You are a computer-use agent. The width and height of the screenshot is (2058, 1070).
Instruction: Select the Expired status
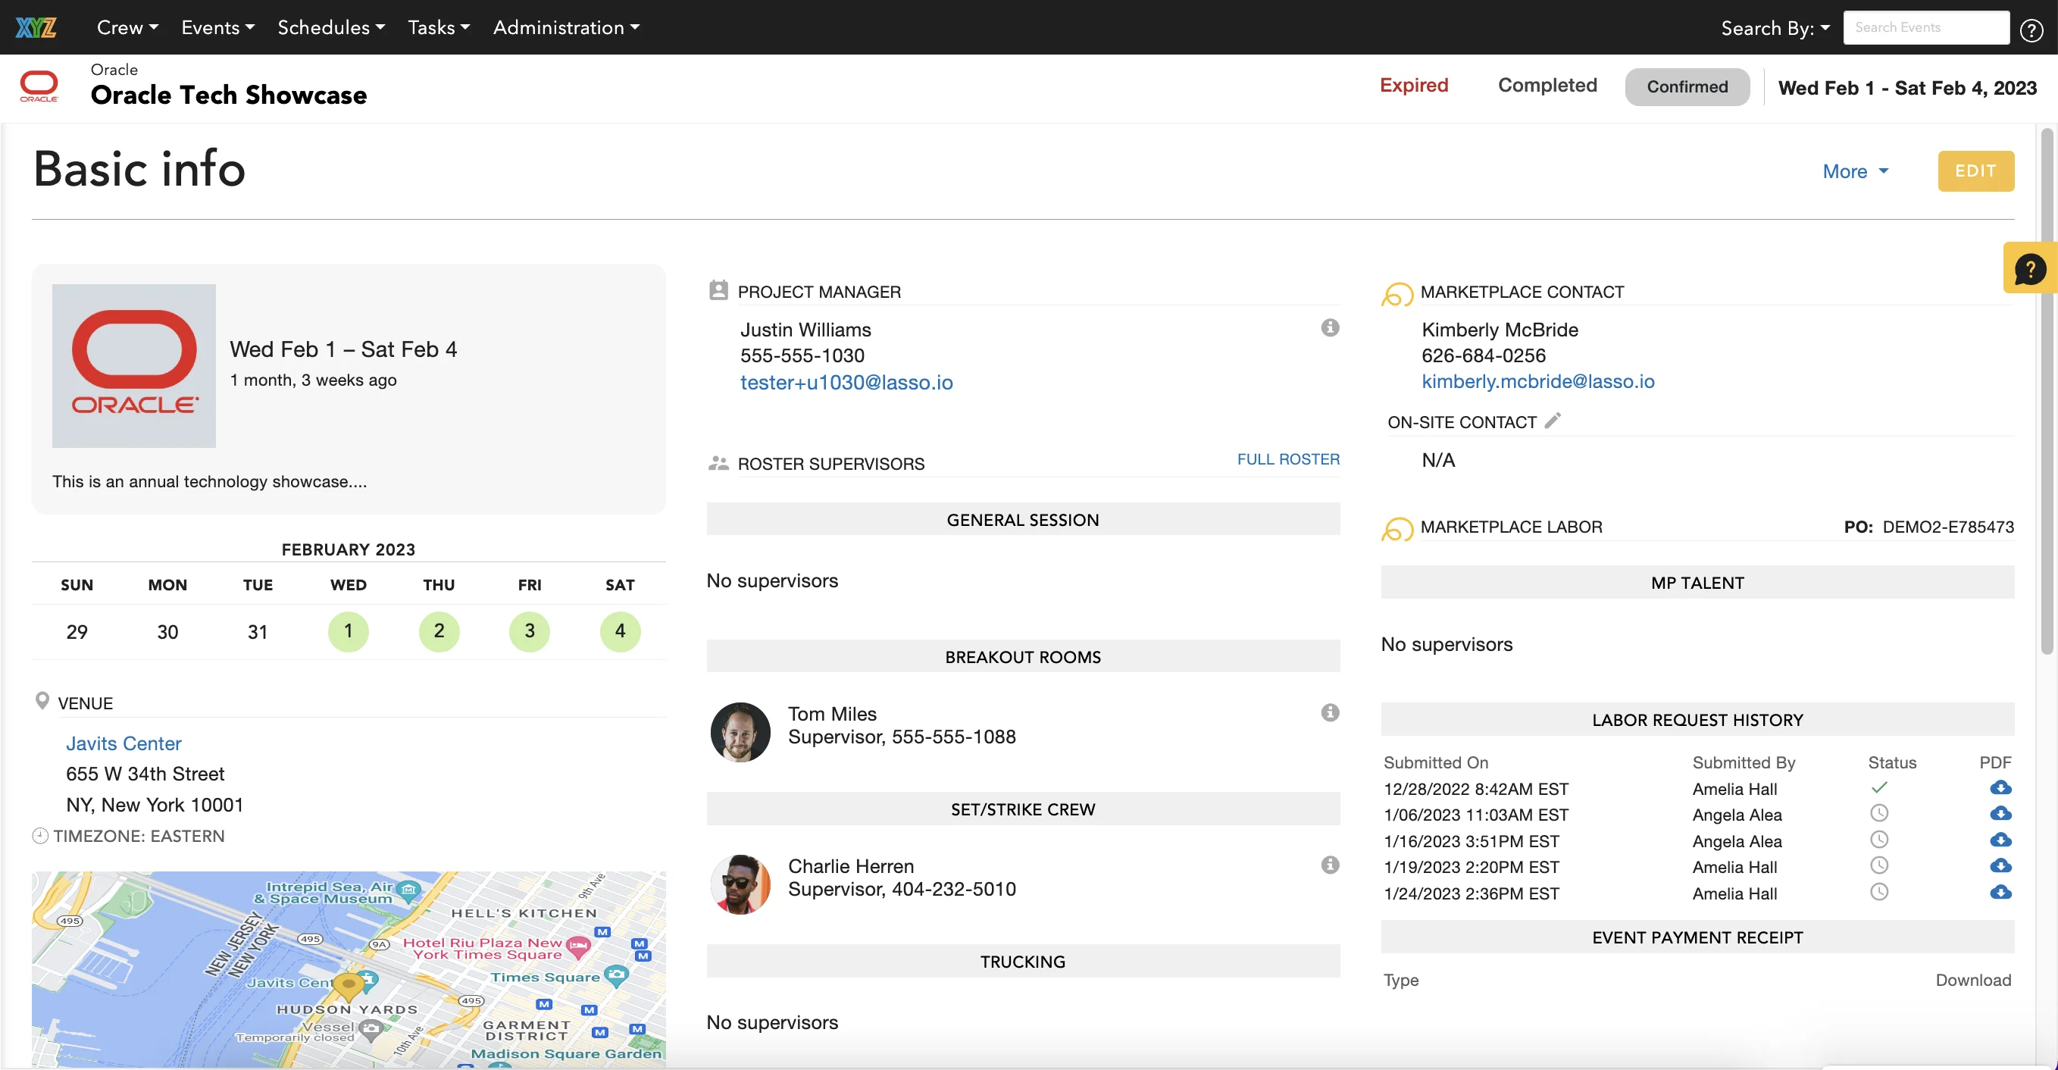1413,86
